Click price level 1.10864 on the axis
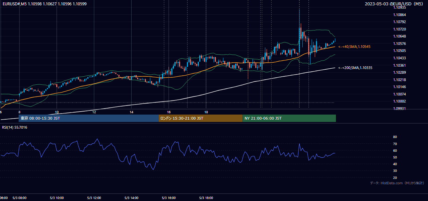428x201 pixels. [400, 15]
